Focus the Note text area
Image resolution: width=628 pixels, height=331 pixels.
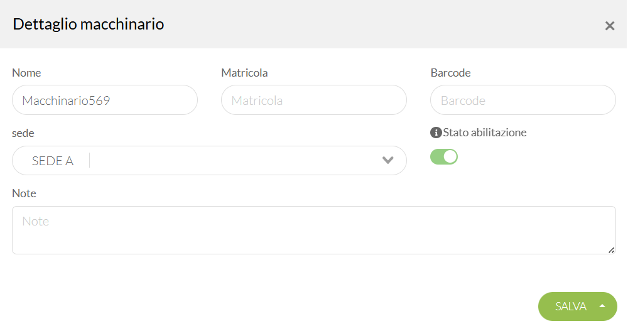(314, 231)
